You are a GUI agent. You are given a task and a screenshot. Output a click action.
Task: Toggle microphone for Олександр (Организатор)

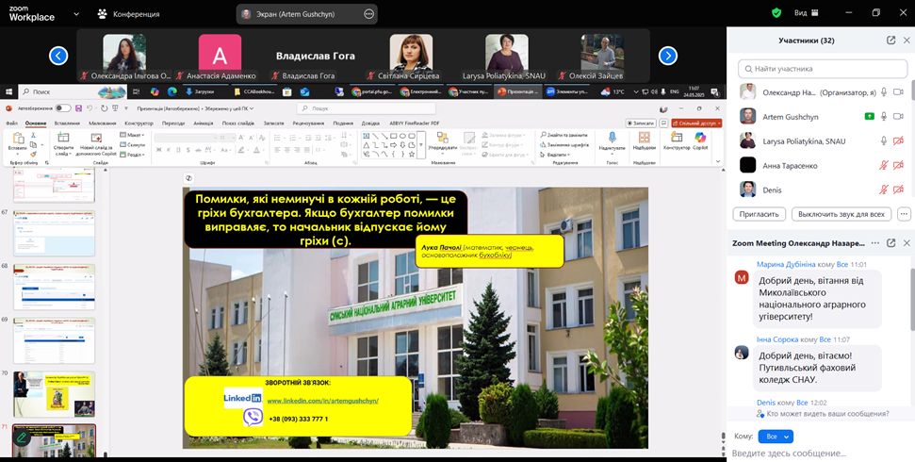pyautogui.click(x=884, y=91)
